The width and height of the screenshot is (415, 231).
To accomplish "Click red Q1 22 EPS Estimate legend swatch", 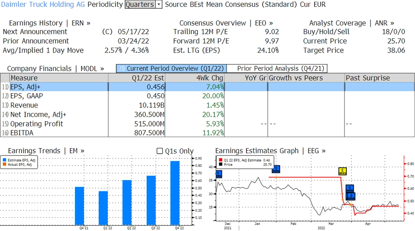I will (x=220, y=160).
